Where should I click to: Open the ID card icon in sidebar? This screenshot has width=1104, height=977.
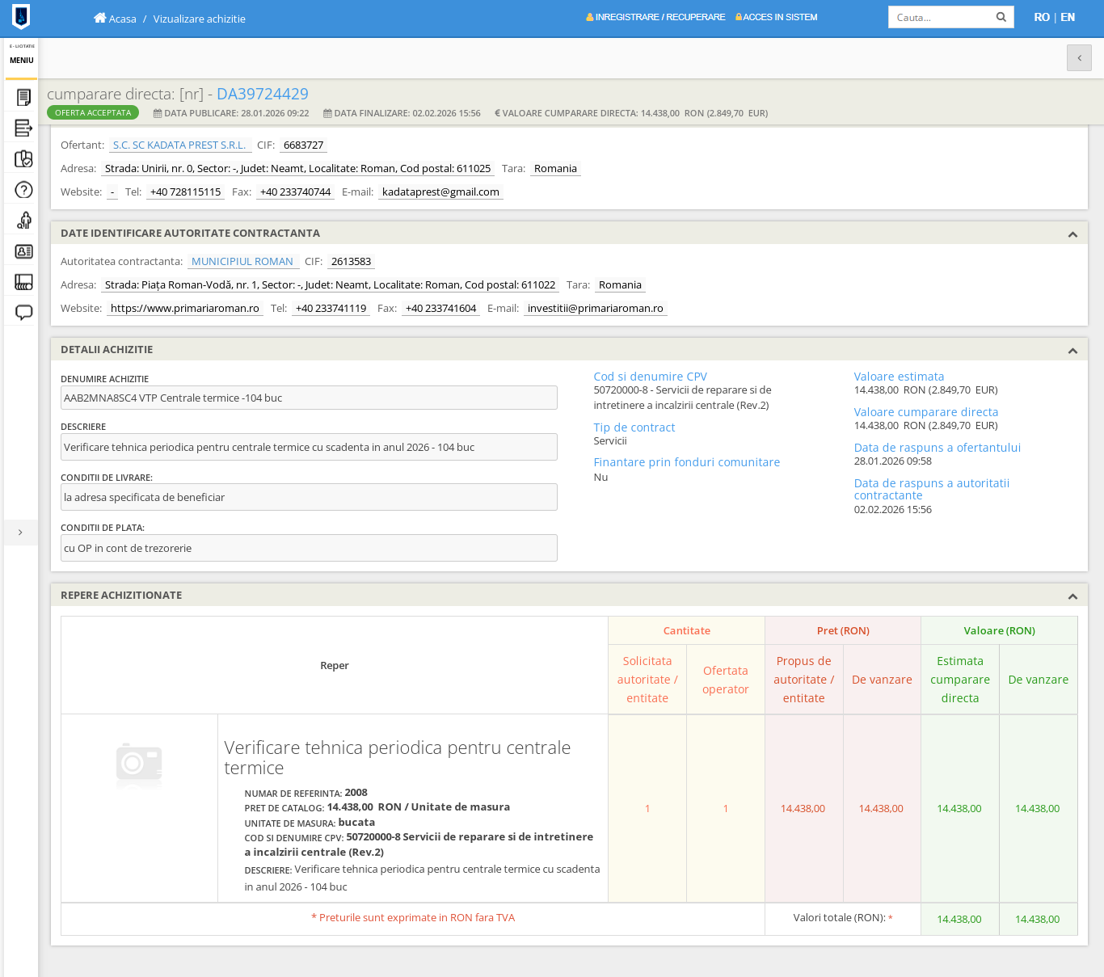point(23,251)
